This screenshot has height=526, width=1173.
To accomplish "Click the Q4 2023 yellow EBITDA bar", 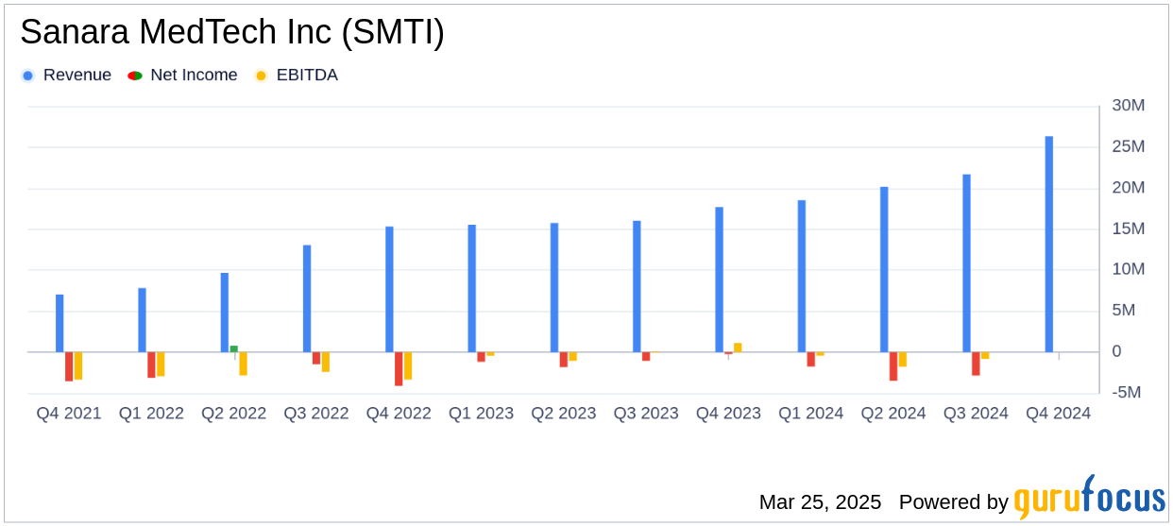I will coord(738,348).
